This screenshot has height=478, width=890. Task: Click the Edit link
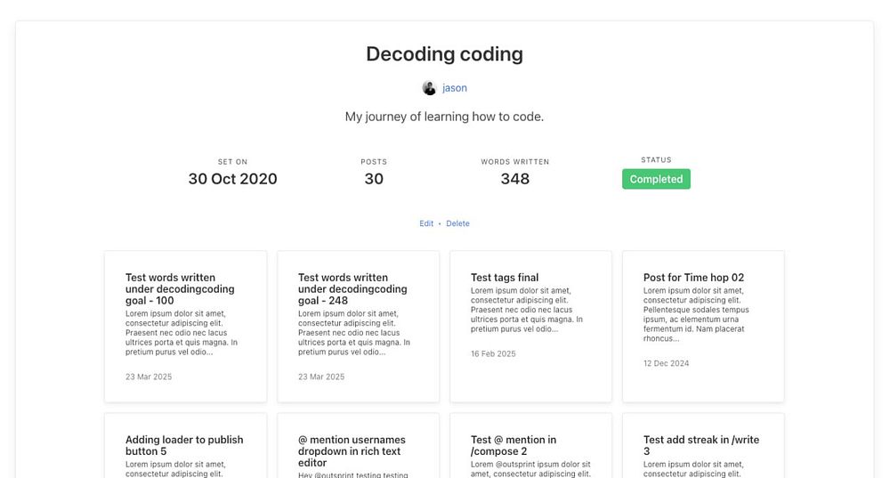[x=426, y=223]
